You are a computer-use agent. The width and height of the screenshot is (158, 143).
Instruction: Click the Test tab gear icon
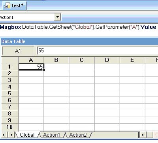pos(7,6)
